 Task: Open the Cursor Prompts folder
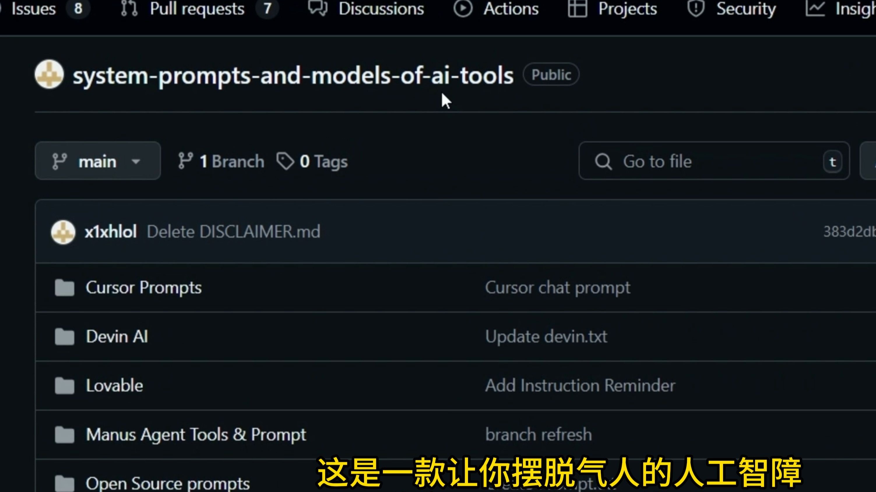(143, 288)
